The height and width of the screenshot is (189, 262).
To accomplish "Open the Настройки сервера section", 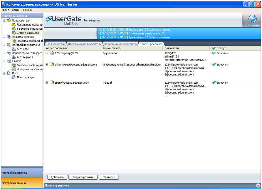I will (22, 173).
